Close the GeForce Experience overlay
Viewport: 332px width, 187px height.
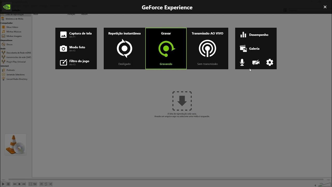(x=325, y=7)
